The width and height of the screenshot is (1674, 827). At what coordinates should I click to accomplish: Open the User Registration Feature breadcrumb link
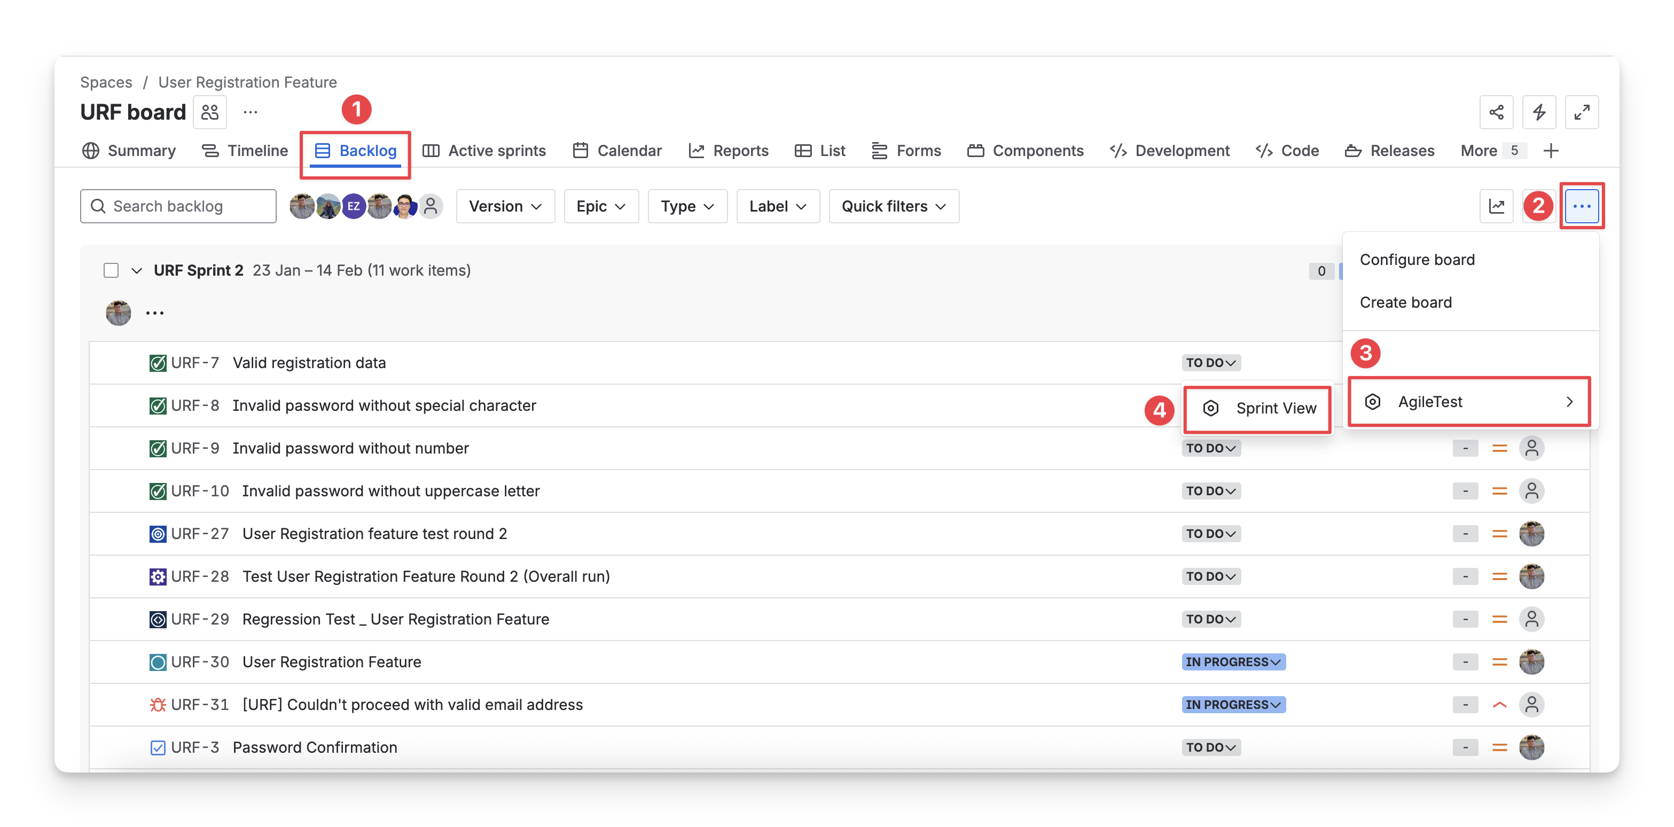[248, 83]
